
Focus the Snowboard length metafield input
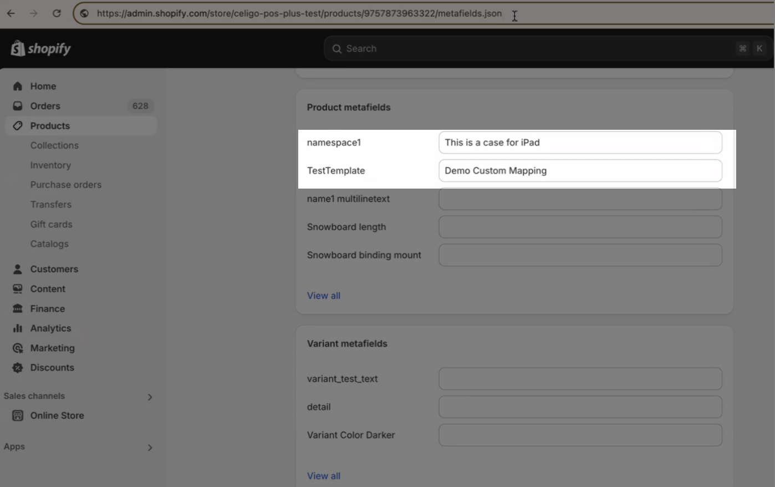[580, 227]
